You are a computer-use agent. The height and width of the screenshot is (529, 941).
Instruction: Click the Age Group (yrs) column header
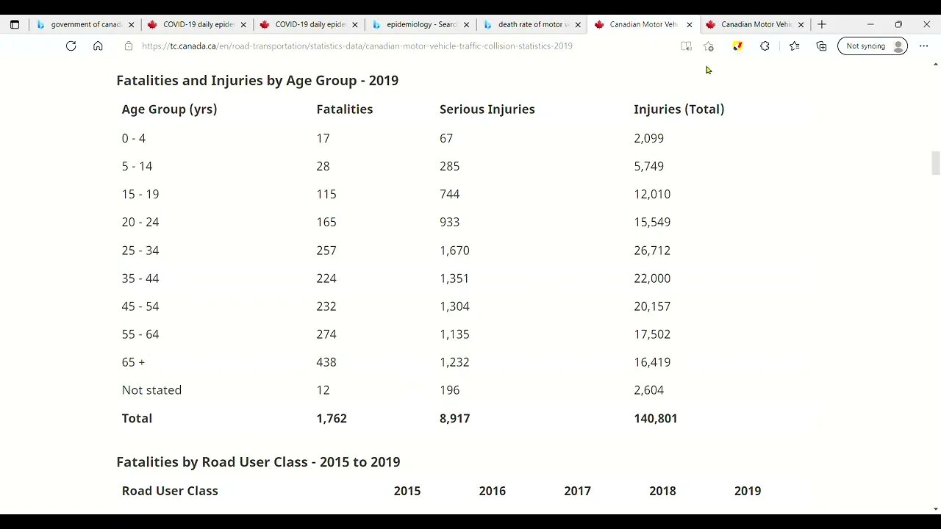[169, 109]
